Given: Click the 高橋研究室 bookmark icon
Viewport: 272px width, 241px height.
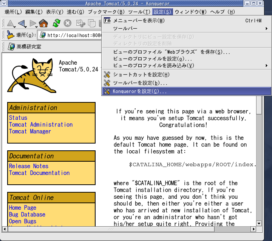Looking at the screenshot, I should (x=11, y=46).
